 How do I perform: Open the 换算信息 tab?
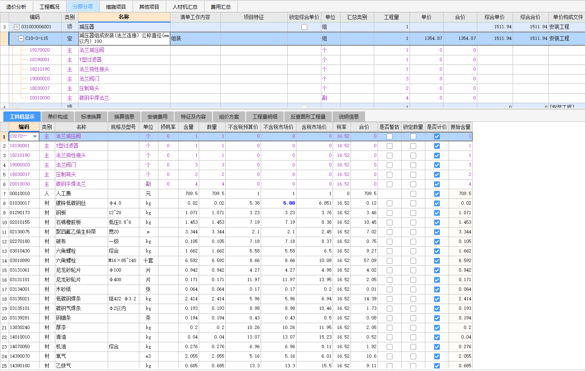(124, 116)
